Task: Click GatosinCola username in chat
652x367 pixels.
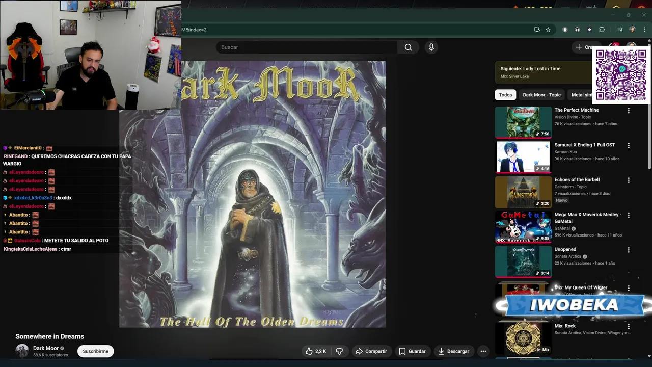Action: (x=27, y=241)
